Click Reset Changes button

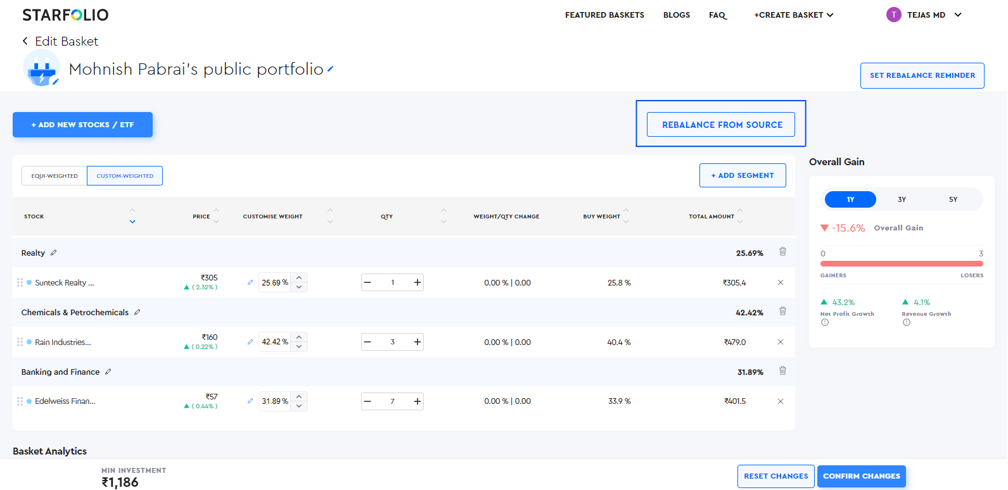pyautogui.click(x=776, y=476)
